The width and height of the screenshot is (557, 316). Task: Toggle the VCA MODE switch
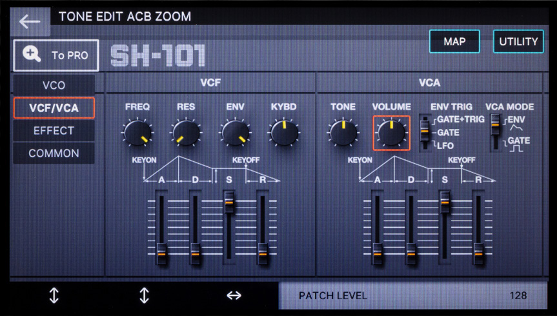(x=495, y=132)
